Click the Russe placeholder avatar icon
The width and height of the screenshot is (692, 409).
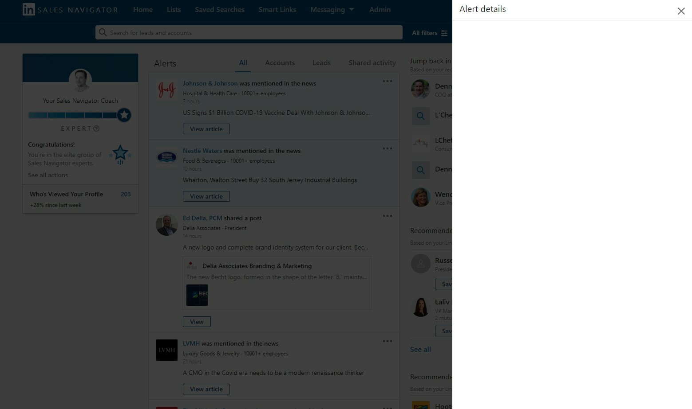point(420,264)
